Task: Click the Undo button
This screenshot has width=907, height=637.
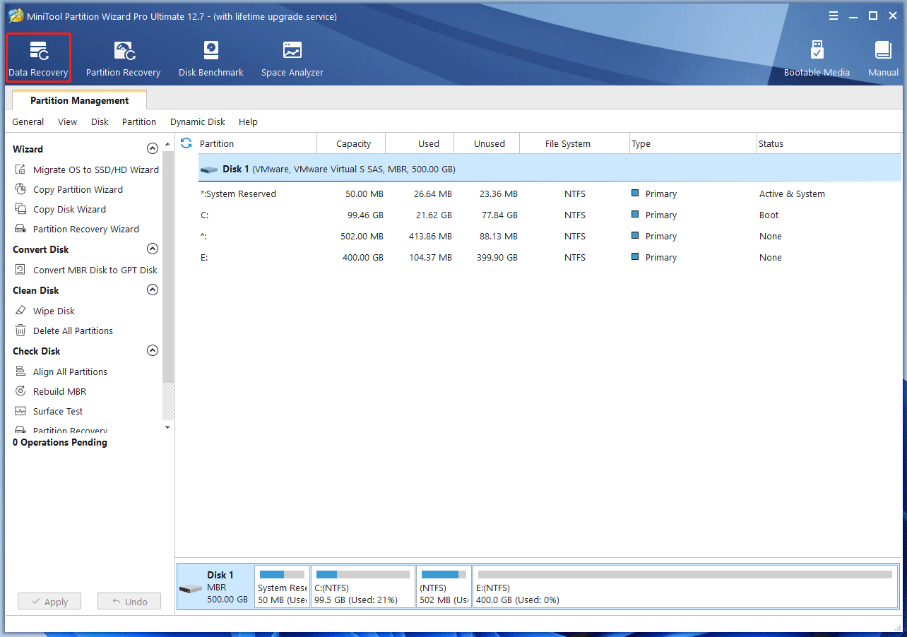Action: pos(129,602)
